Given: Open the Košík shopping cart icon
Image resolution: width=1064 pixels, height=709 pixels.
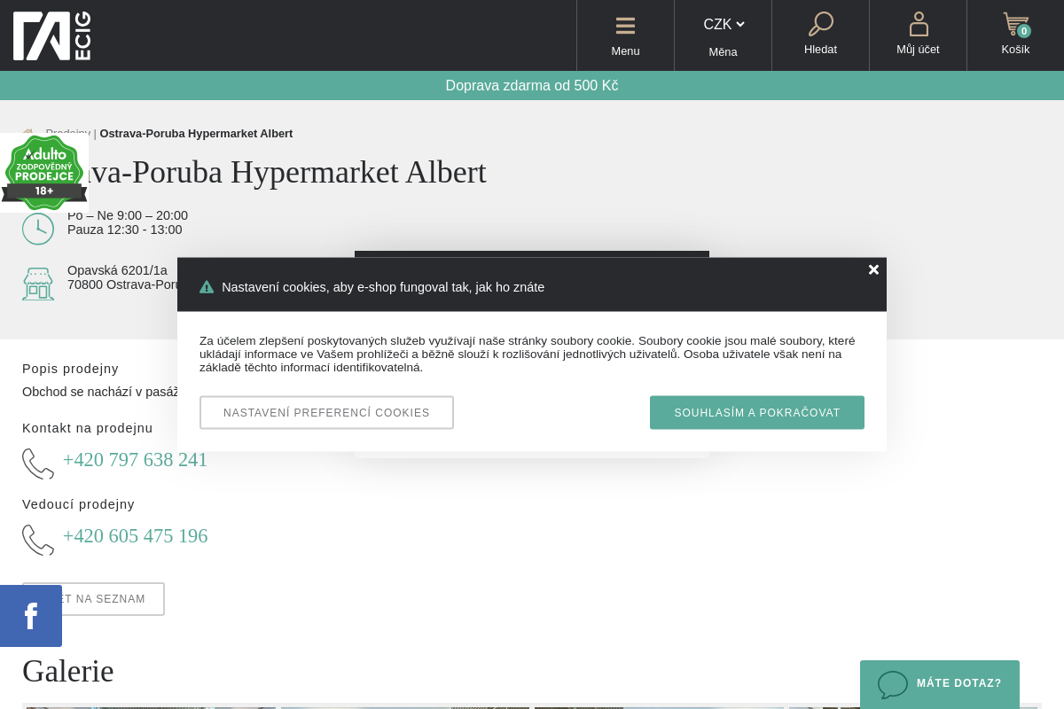Looking at the screenshot, I should [1015, 25].
